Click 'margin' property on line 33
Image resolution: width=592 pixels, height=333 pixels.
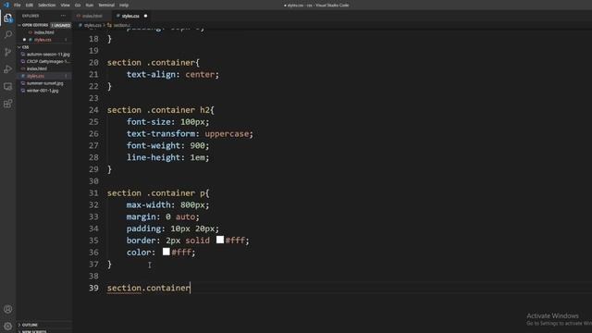[x=141, y=216]
